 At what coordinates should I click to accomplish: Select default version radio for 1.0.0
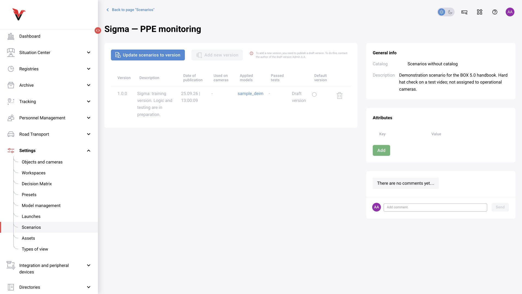314,94
